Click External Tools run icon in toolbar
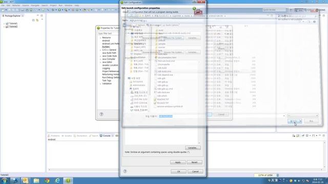 click(x=66, y=10)
